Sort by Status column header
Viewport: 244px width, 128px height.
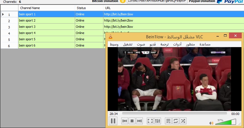pyautogui.click(x=89, y=8)
